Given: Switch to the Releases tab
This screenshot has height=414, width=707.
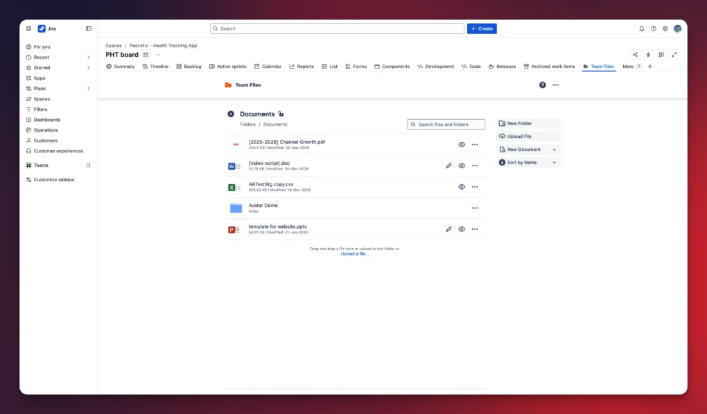Looking at the screenshot, I should pyautogui.click(x=503, y=66).
